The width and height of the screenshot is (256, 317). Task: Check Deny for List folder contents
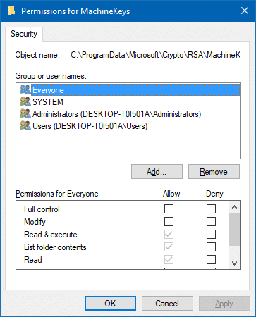point(211,247)
